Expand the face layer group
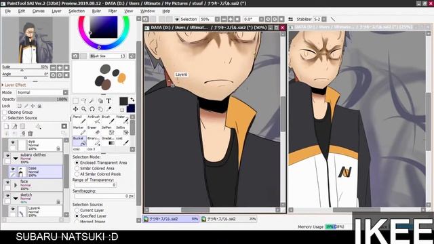Viewport: 434px width, 244px height. coord(16,185)
